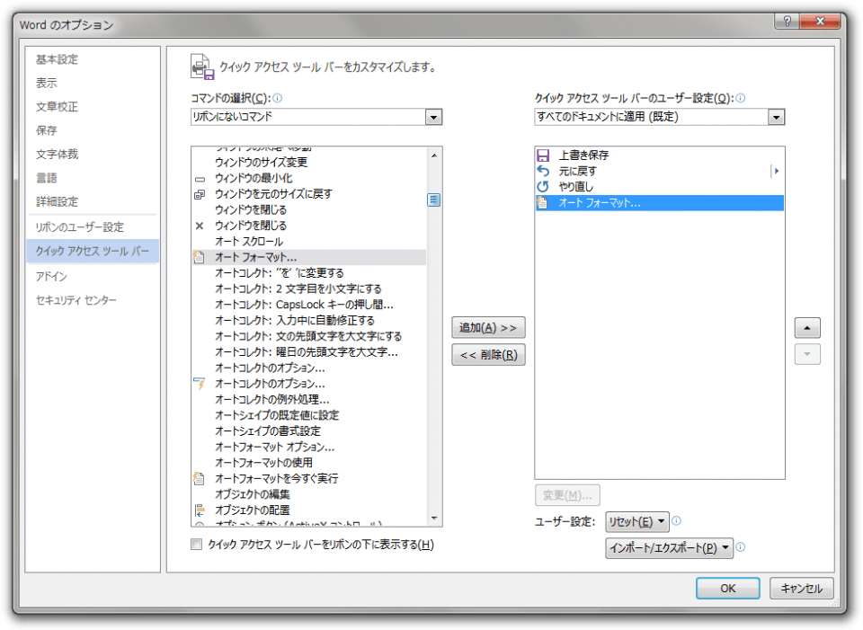
Task: Click the redo icon beside やり直し
Action: [543, 187]
